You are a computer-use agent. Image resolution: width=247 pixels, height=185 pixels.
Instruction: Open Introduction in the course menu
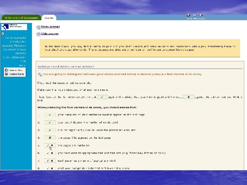(18, 41)
